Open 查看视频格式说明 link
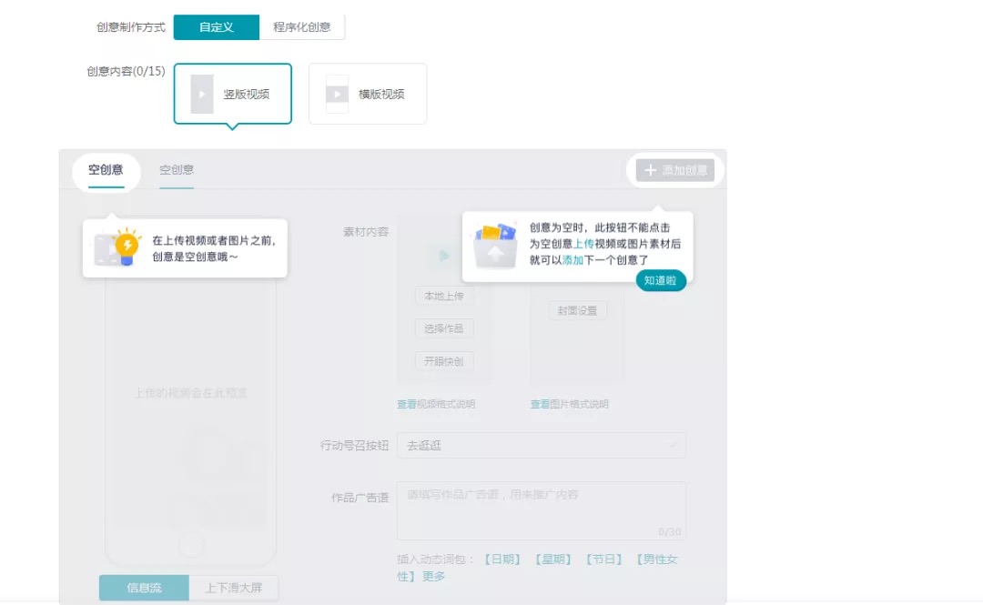This screenshot has height=605, width=983. pos(436,404)
